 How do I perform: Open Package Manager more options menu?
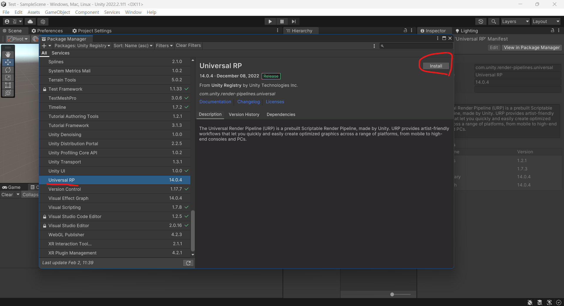click(374, 46)
